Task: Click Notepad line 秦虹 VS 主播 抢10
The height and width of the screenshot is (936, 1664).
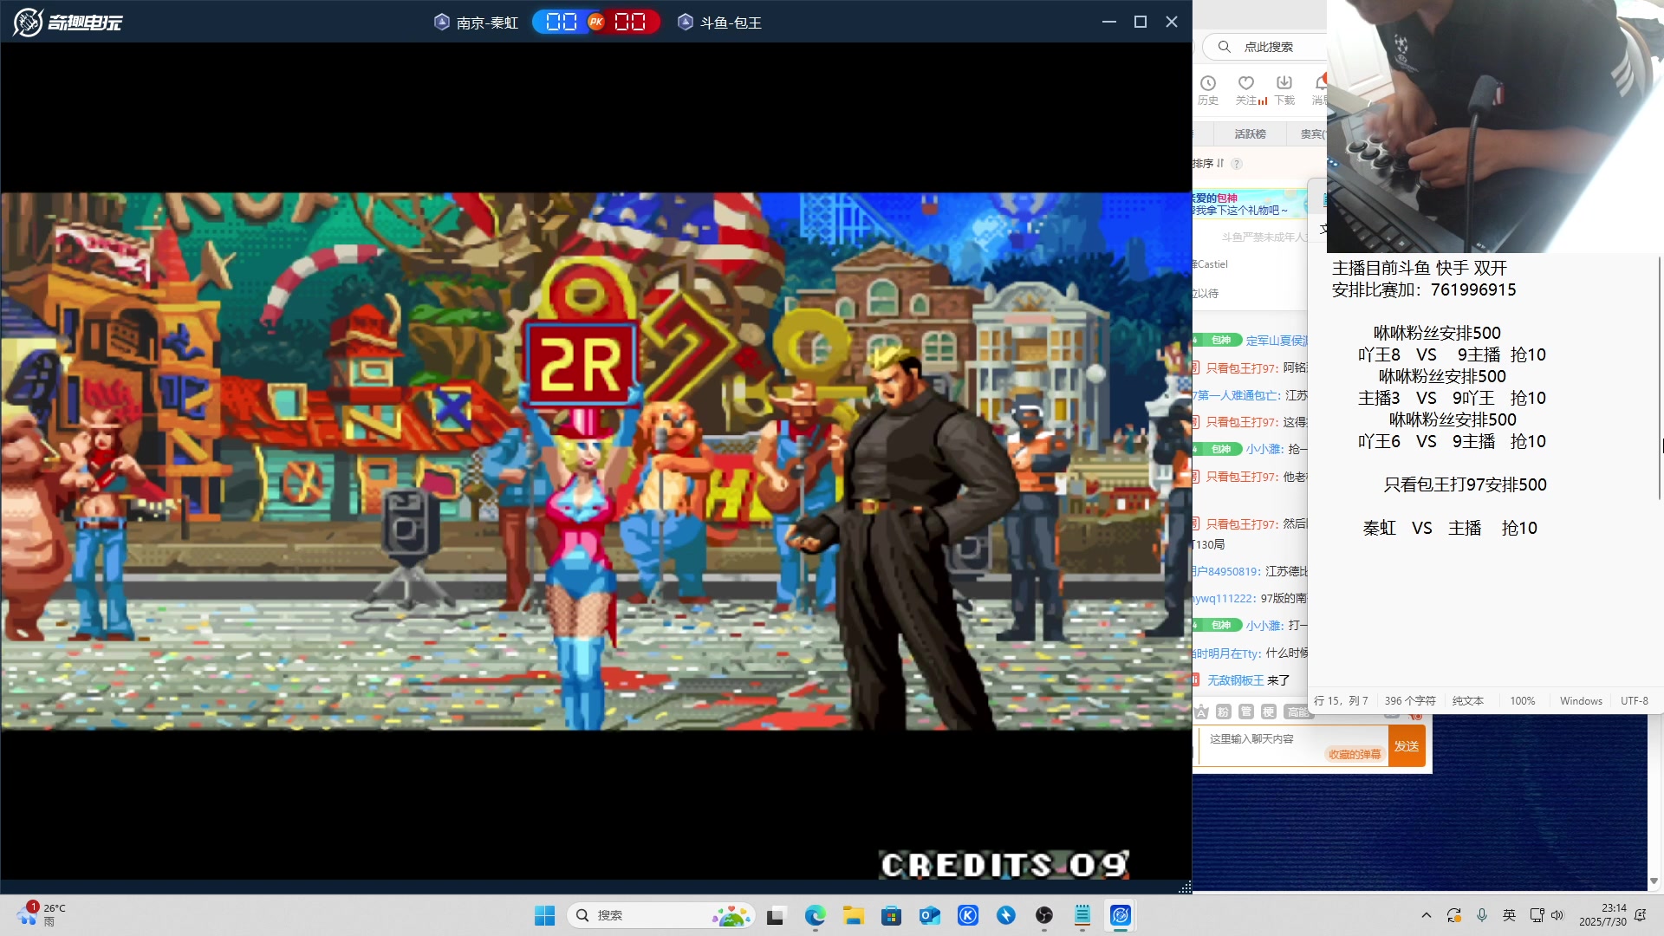Action: (x=1450, y=528)
